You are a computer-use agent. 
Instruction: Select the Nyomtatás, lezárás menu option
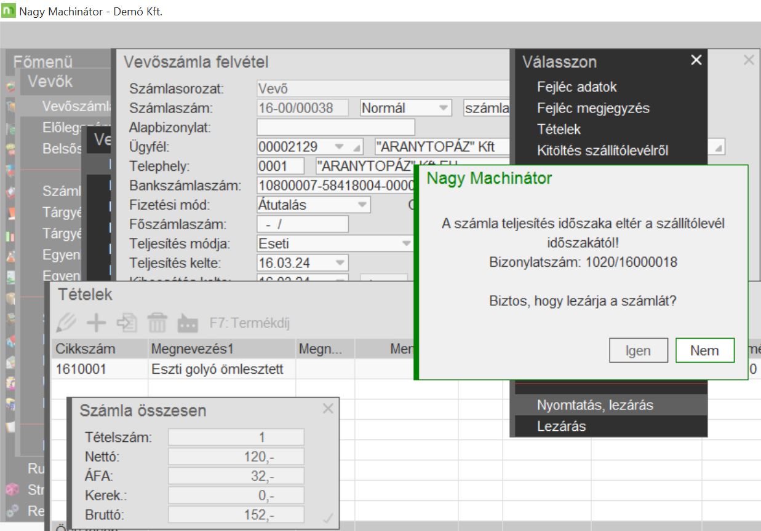tap(594, 405)
